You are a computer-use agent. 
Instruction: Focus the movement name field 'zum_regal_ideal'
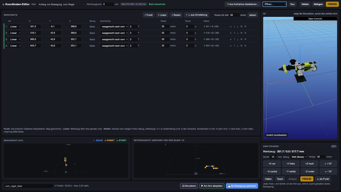28,186
